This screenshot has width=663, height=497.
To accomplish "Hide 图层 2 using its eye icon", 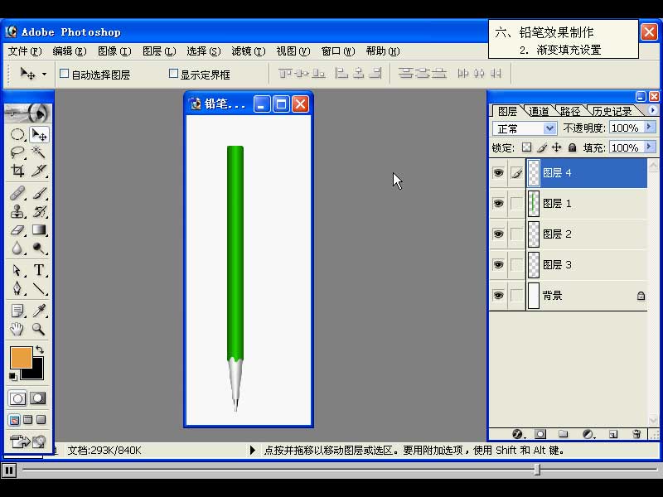I will pos(498,234).
